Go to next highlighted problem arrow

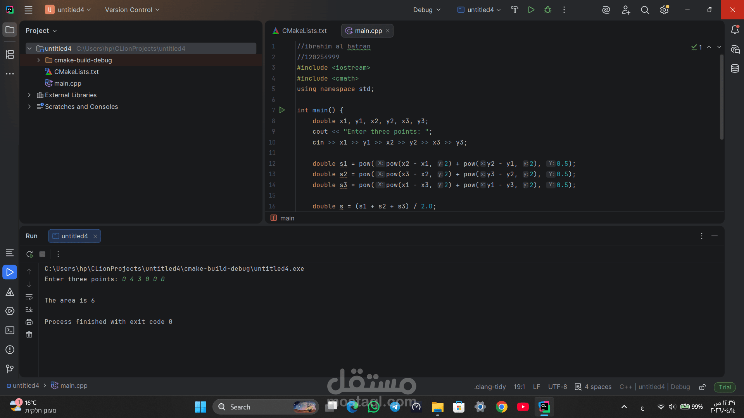pos(719,47)
